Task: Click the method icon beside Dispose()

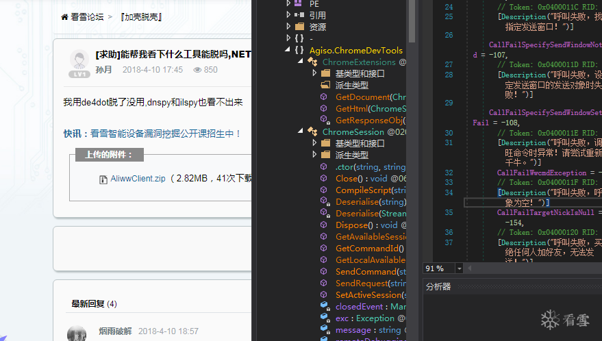Action: (x=324, y=225)
